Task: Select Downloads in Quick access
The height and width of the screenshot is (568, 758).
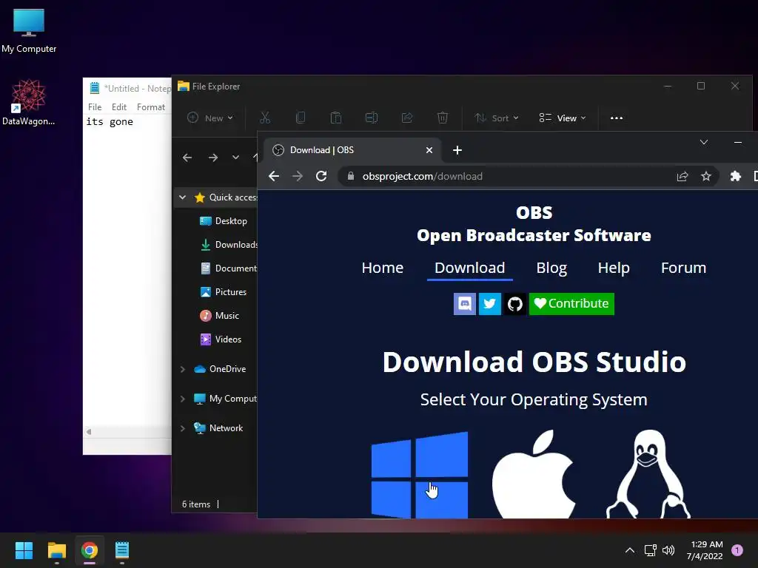Action: tap(227, 245)
